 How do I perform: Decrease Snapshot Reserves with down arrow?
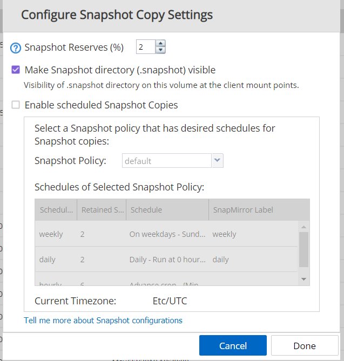click(x=160, y=51)
